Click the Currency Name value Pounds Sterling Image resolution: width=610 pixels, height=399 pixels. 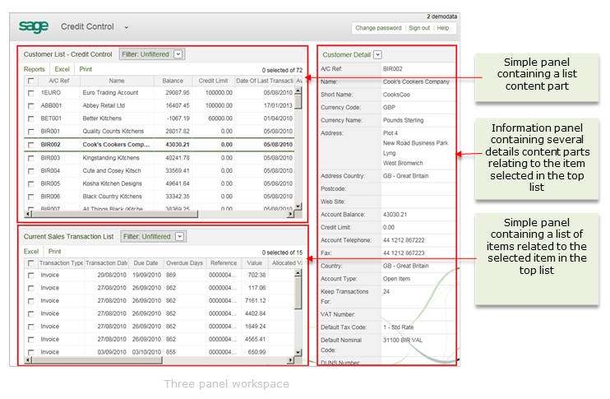point(403,120)
